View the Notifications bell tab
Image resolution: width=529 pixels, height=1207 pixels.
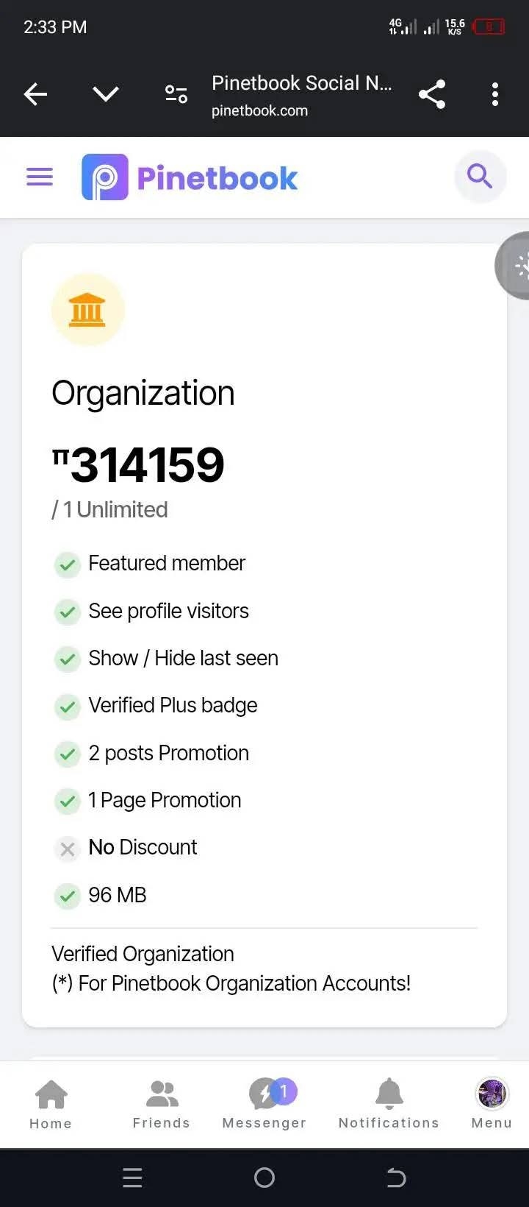pyautogui.click(x=389, y=1103)
